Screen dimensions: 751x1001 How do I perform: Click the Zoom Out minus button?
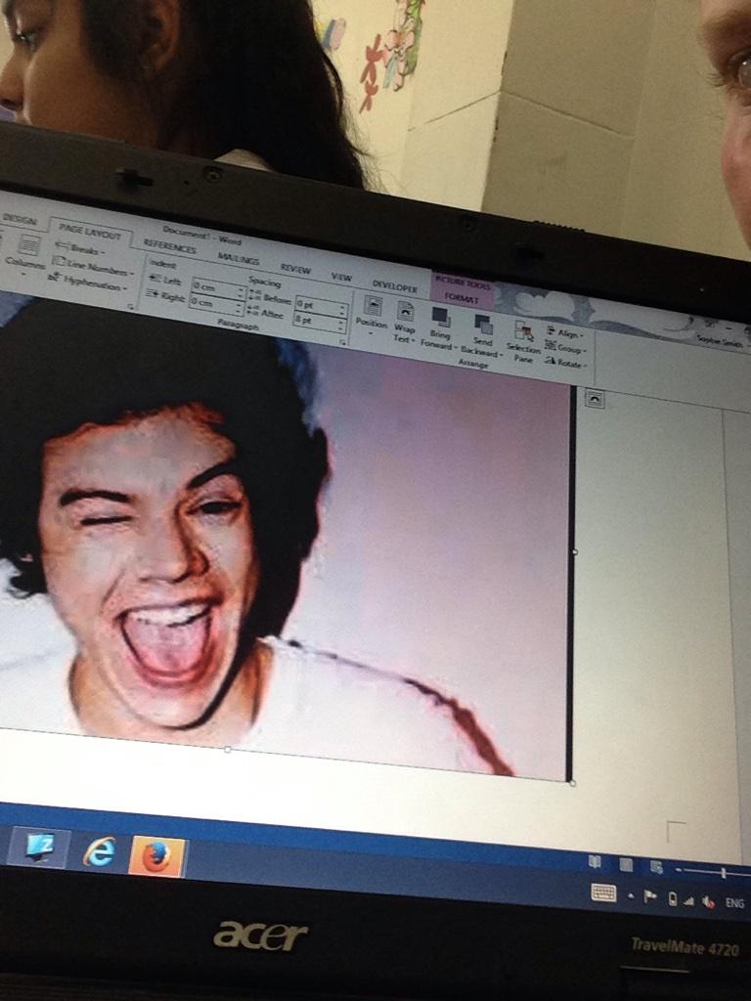679,869
